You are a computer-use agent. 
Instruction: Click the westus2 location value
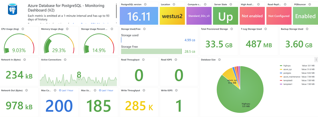pyautogui.click(x=172, y=16)
